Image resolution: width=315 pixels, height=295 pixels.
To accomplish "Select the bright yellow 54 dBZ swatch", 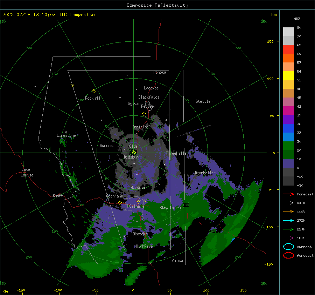I will [288, 76].
